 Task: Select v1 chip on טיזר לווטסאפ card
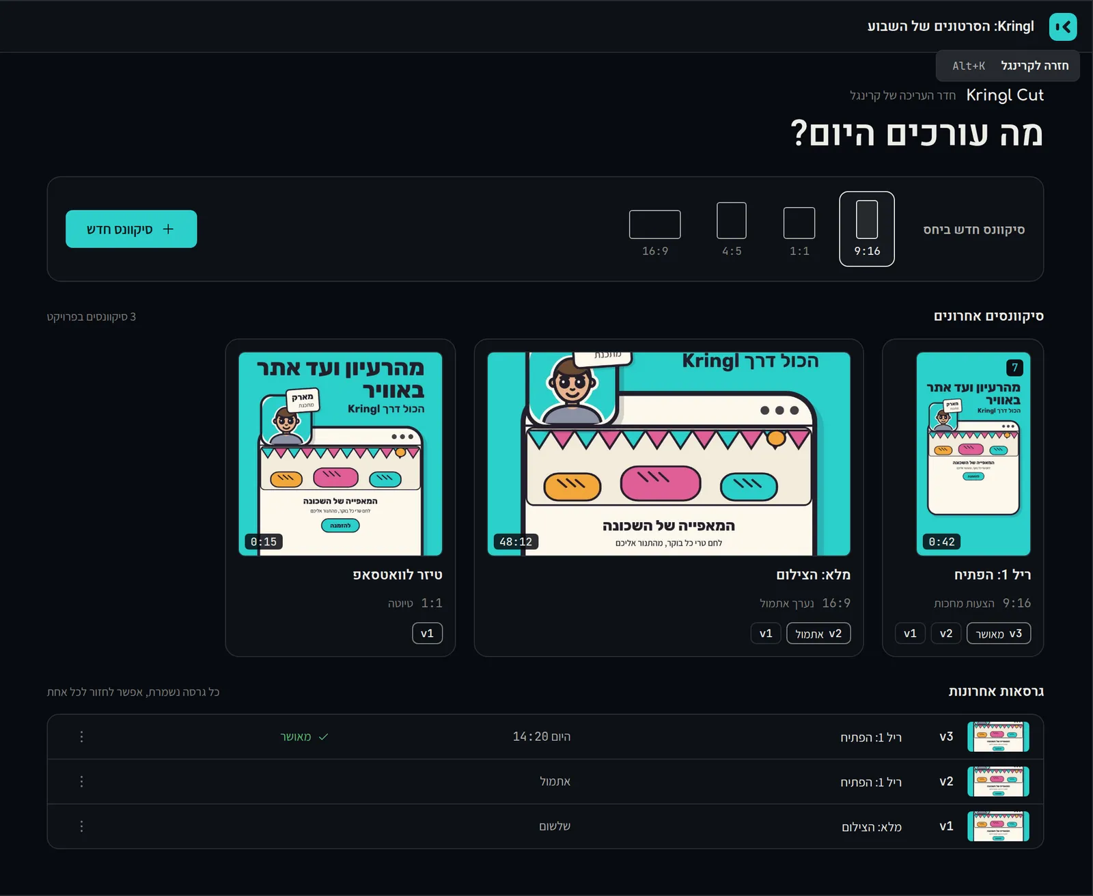coord(428,634)
